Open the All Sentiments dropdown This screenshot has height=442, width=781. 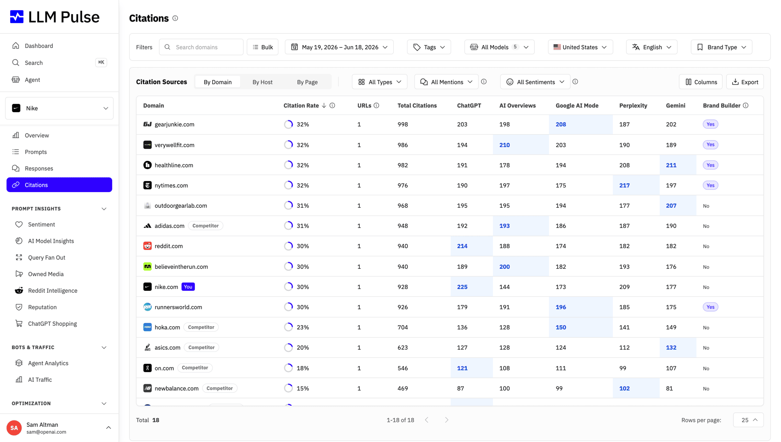(x=535, y=82)
